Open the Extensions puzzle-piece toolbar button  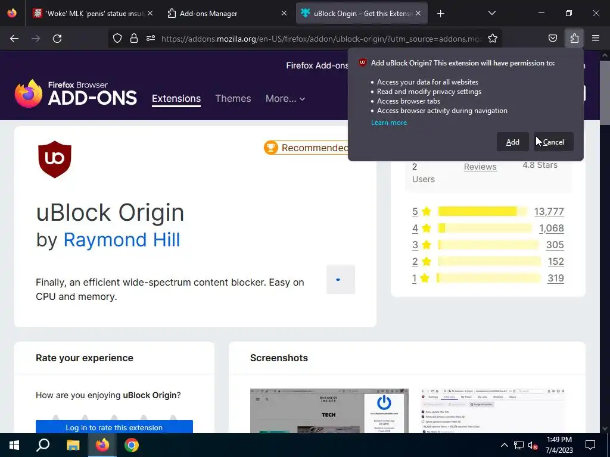[x=574, y=39]
